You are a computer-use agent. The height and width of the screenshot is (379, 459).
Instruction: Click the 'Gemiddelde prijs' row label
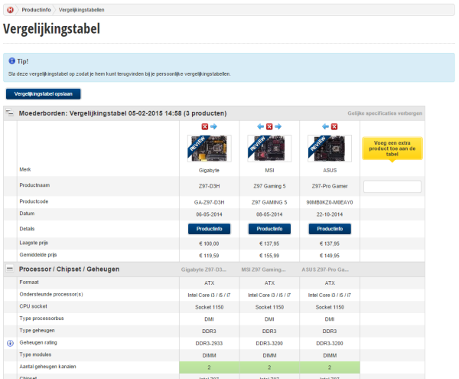click(38, 255)
